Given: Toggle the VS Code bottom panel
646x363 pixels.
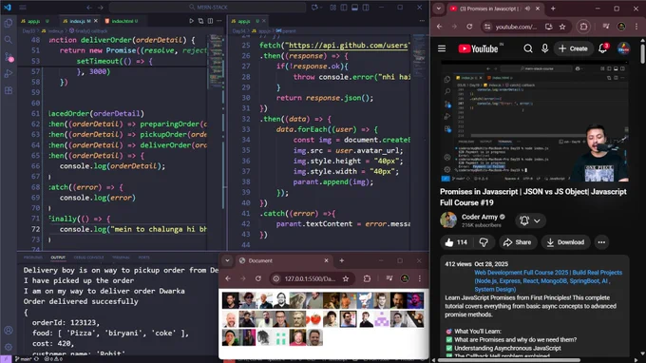Looking at the screenshot, I should tap(354, 8).
